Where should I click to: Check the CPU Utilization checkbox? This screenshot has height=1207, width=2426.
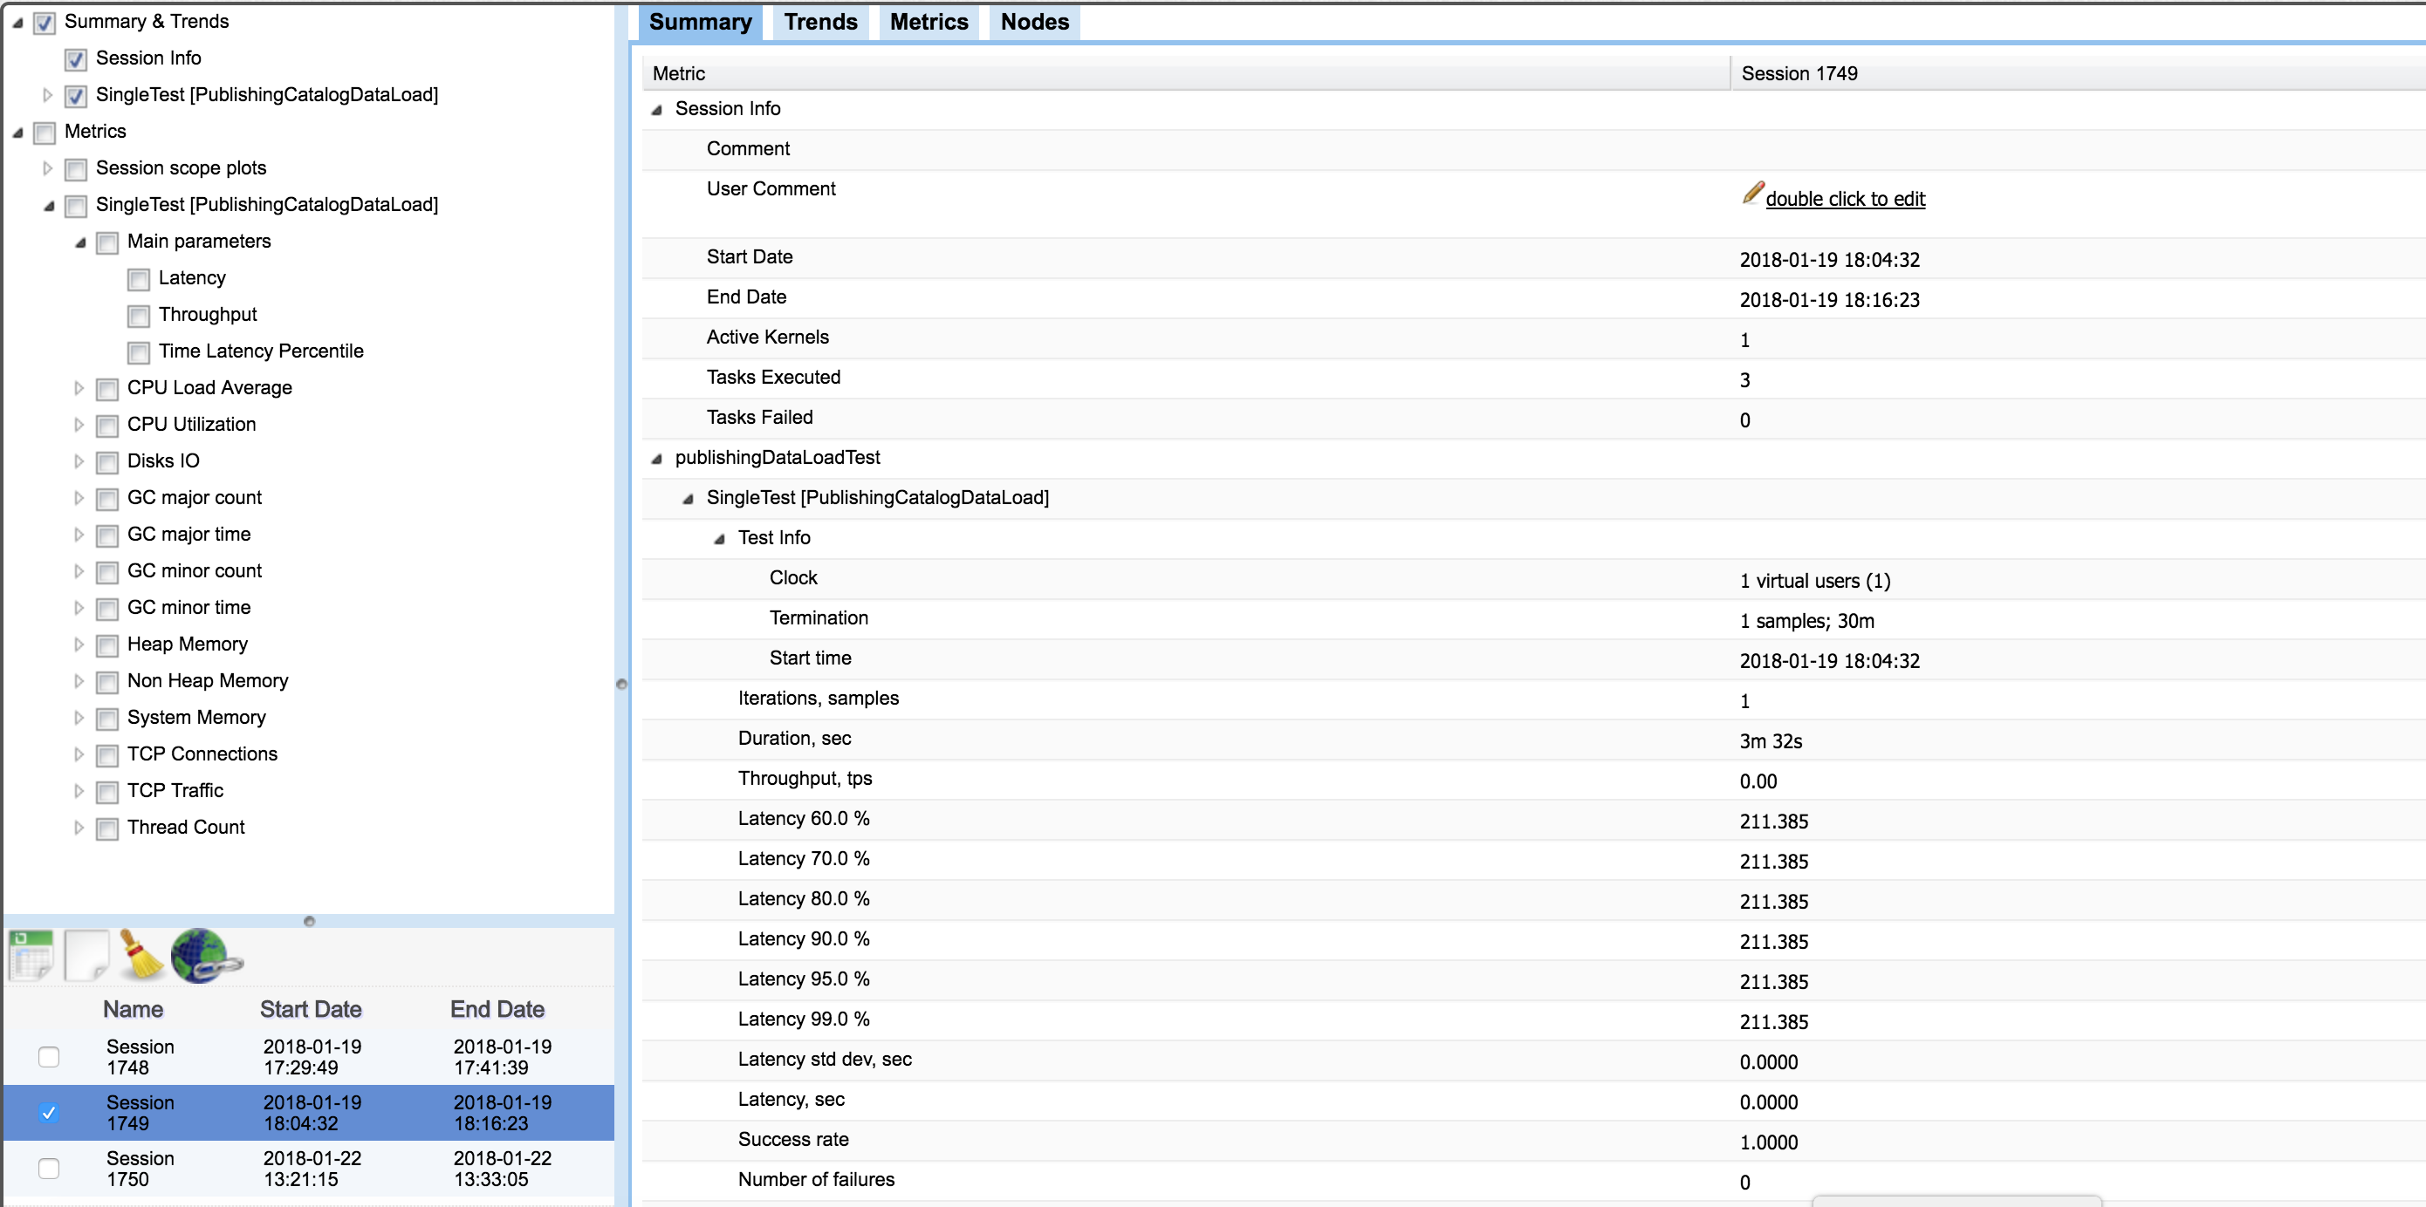[107, 426]
